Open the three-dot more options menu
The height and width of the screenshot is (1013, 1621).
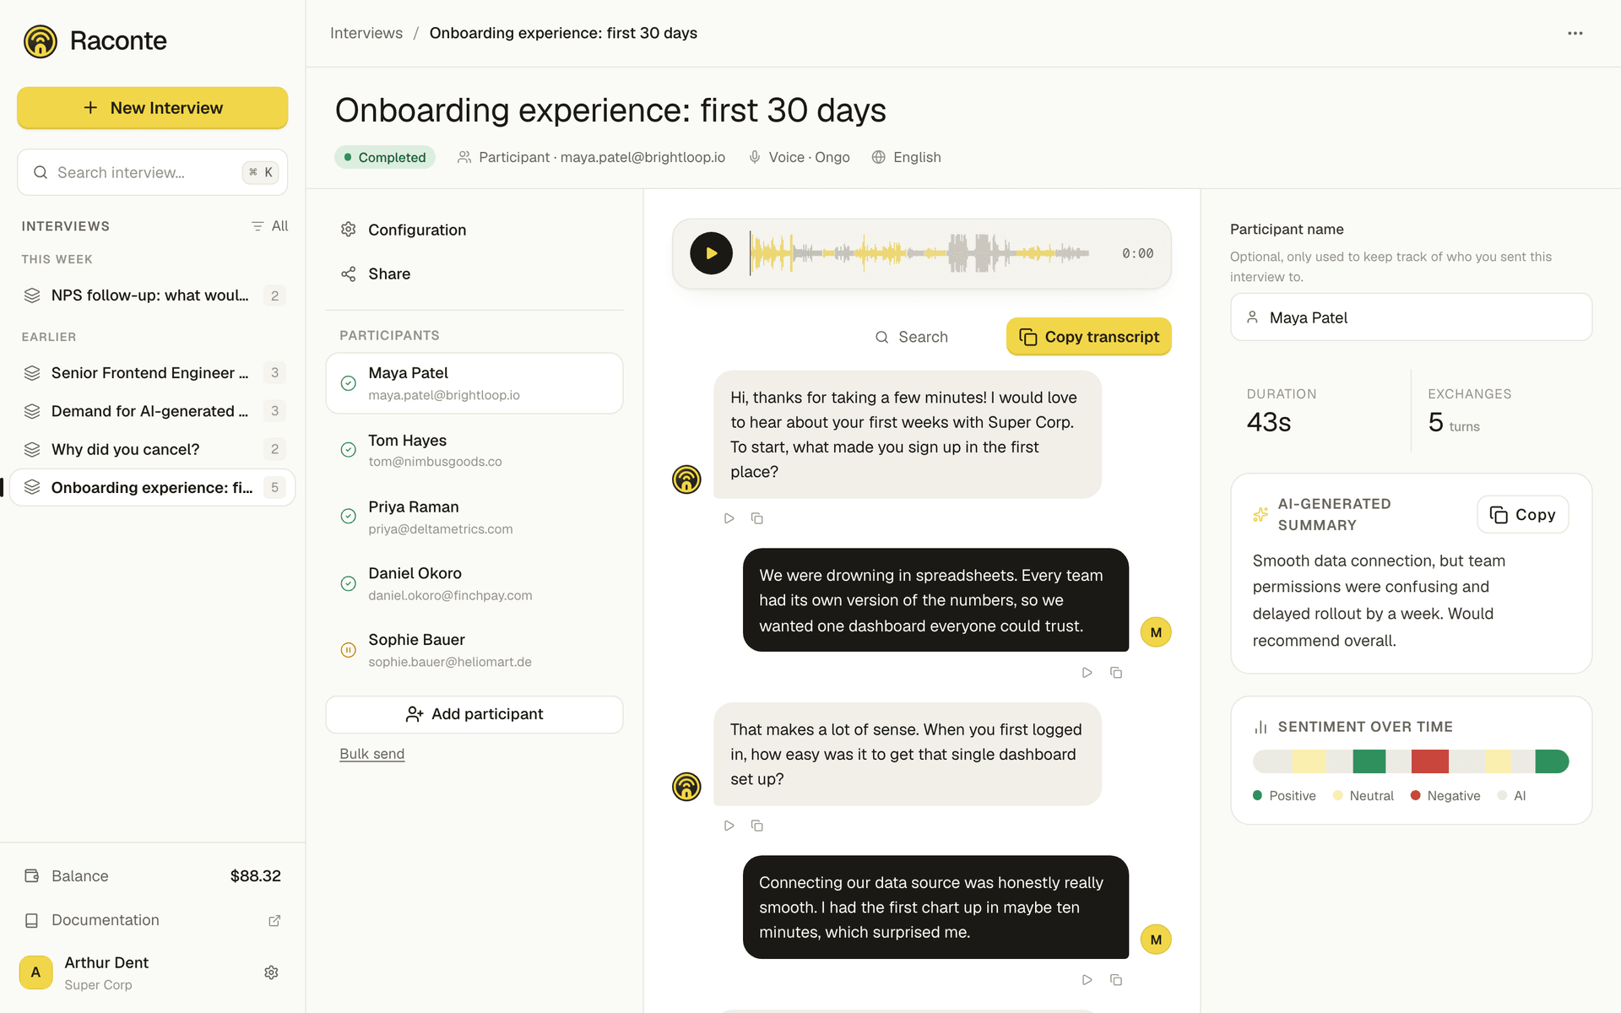pyautogui.click(x=1575, y=34)
